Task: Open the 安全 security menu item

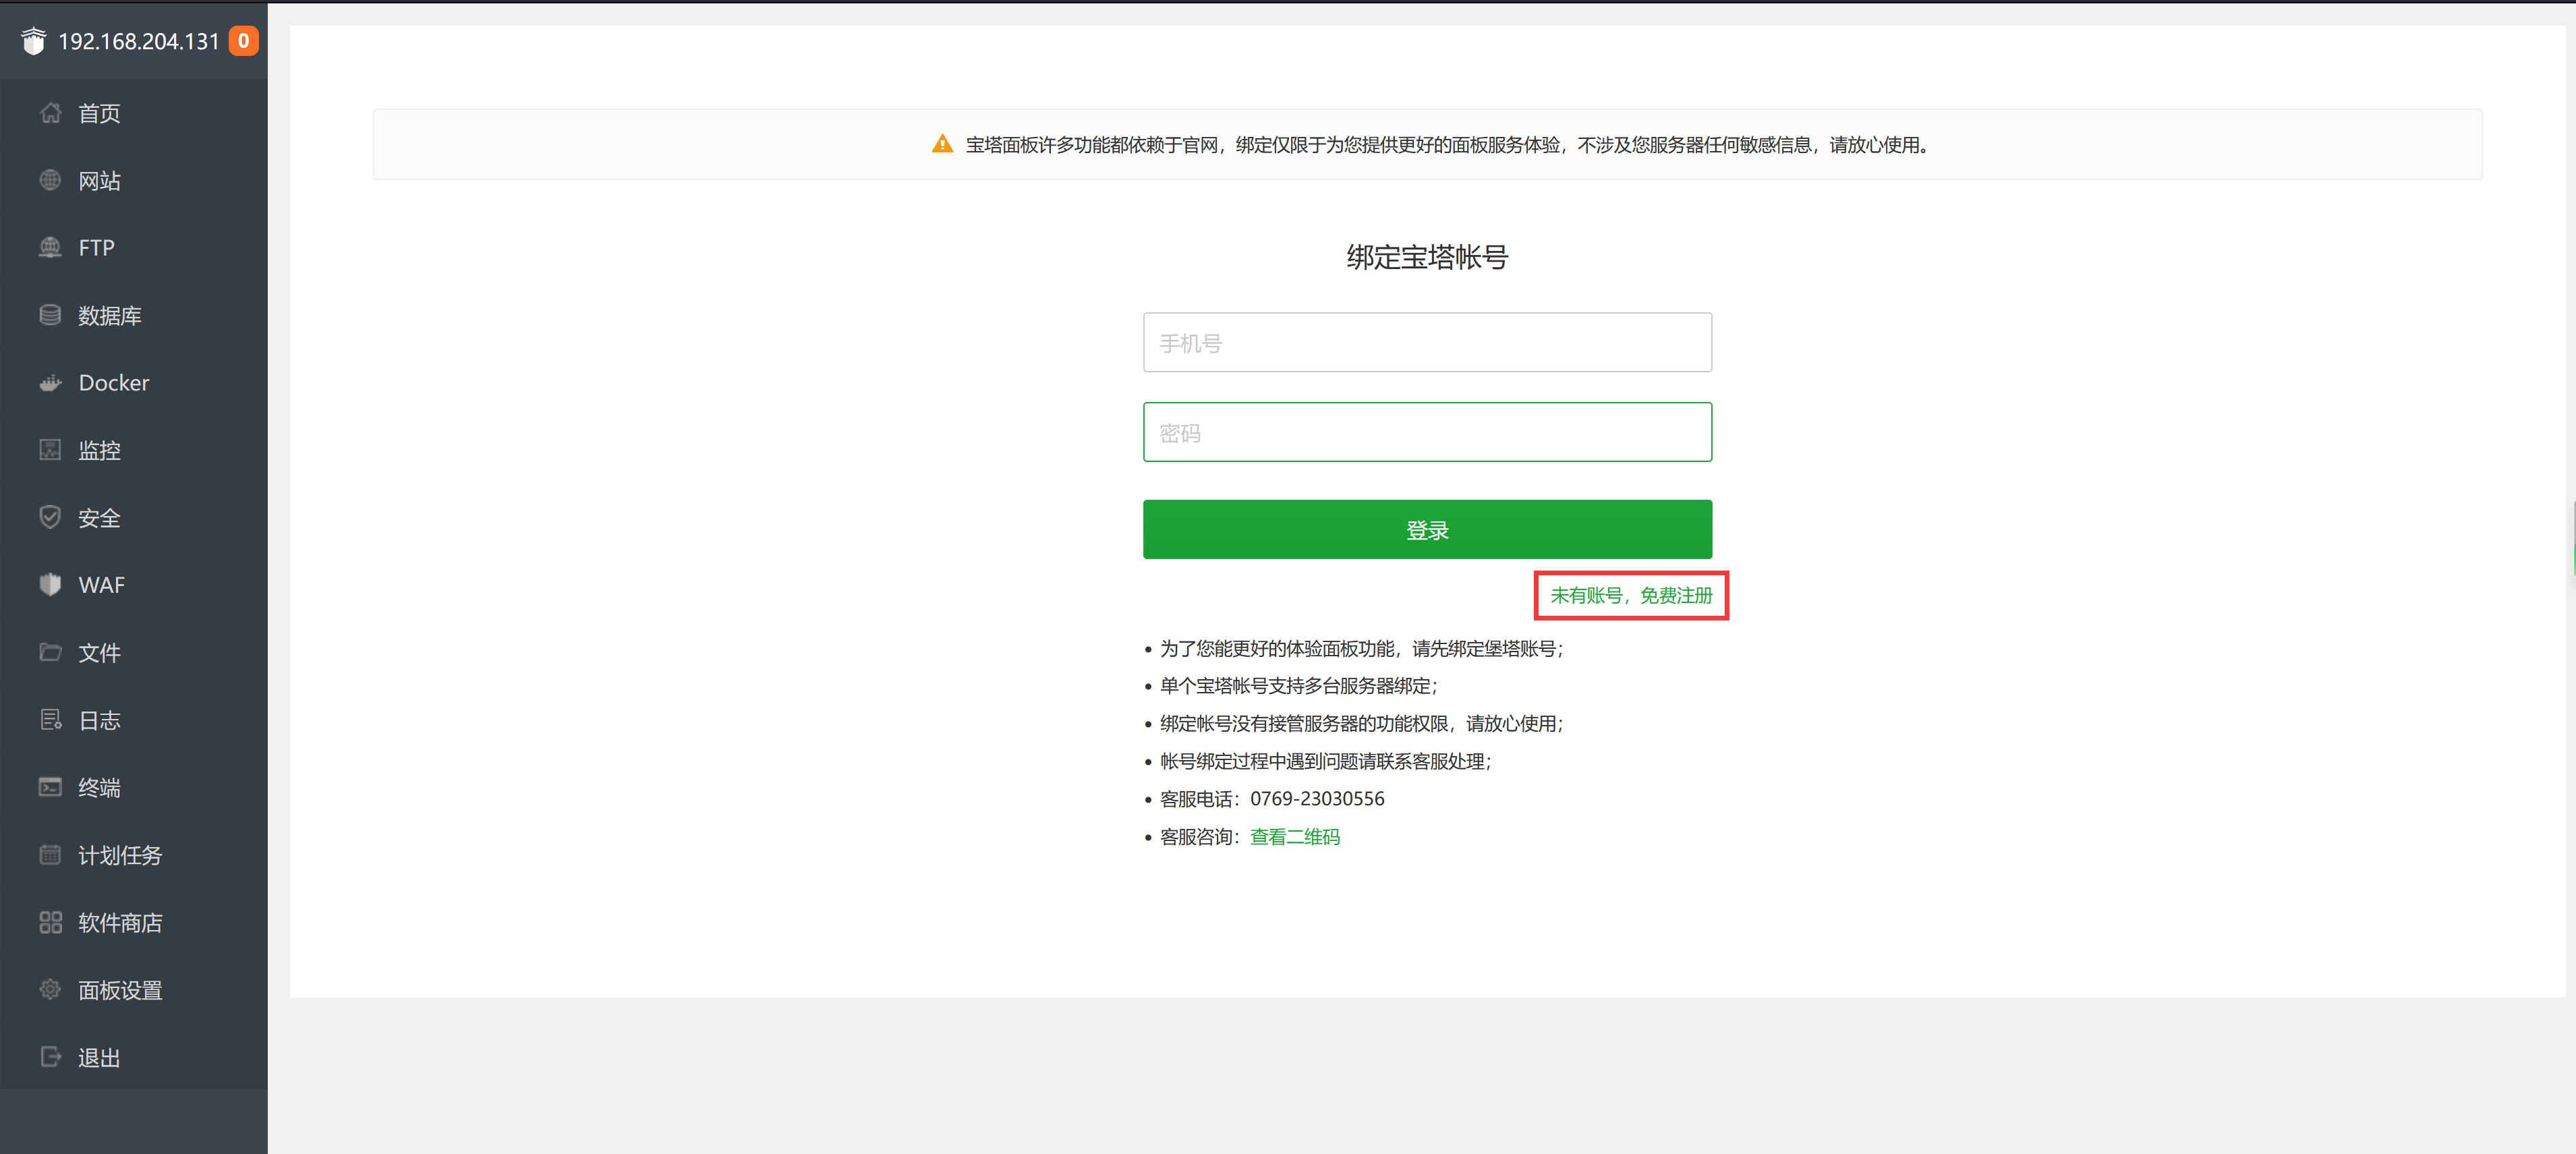Action: pos(99,518)
